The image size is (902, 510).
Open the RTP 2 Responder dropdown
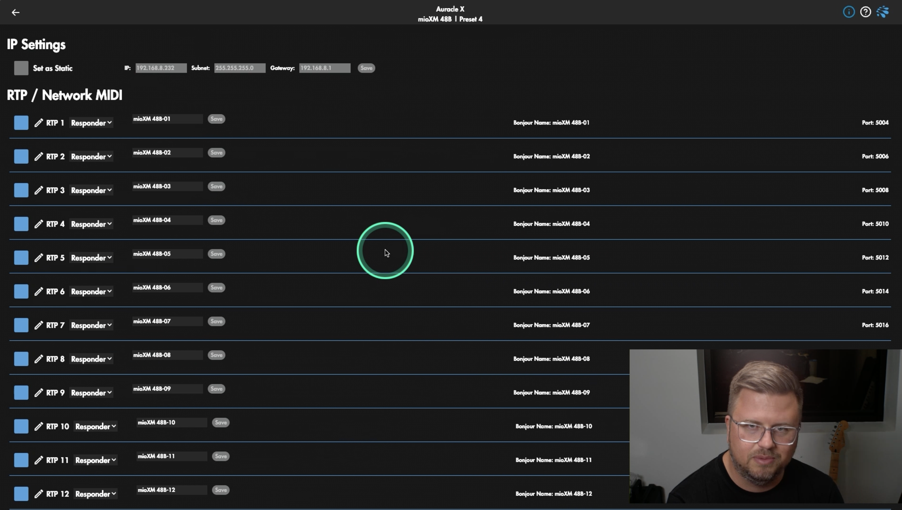pyautogui.click(x=91, y=157)
